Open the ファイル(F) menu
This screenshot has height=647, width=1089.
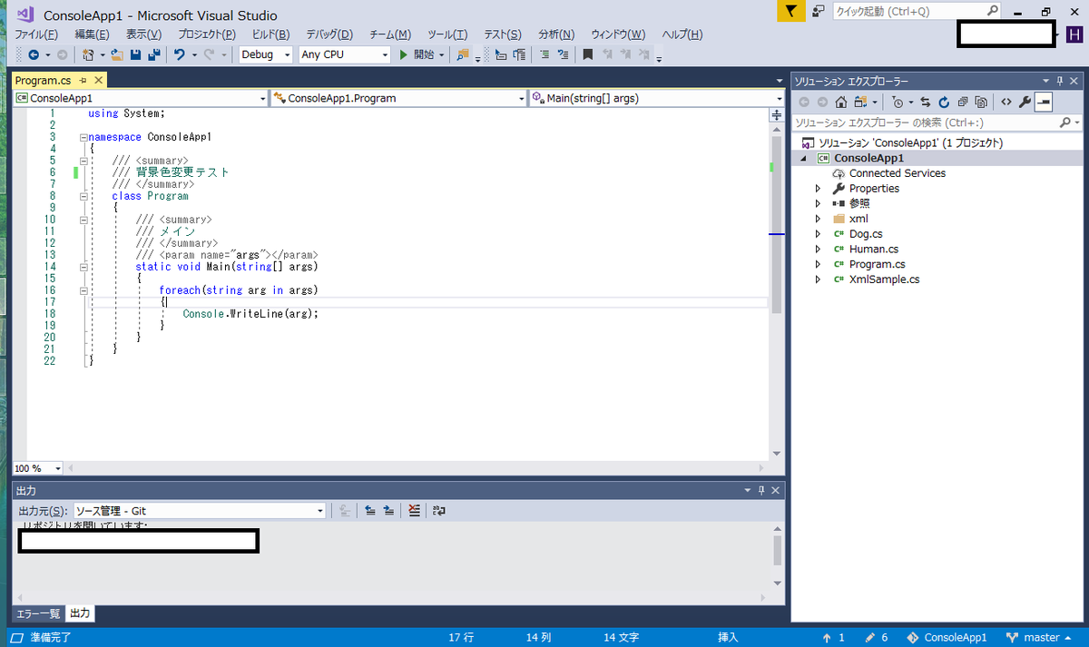pos(36,34)
